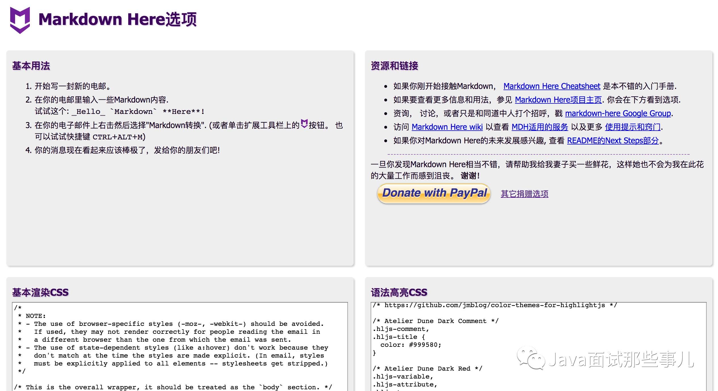Click step 1 text 开始写一封新的电邮
718x391 pixels.
point(73,86)
